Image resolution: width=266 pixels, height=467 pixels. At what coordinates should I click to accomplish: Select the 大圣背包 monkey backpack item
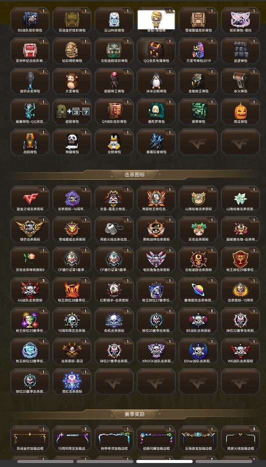coord(72,81)
